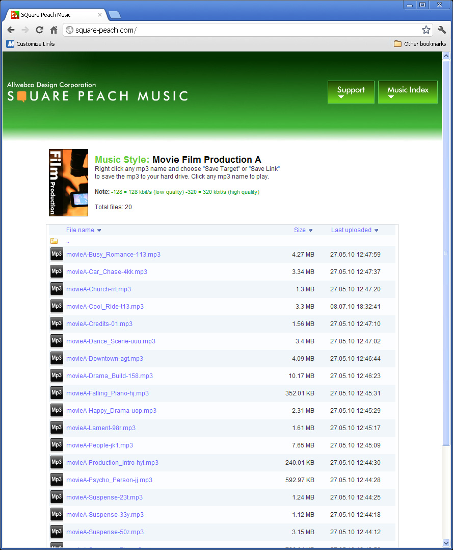Click the Square Peach favicon on the tab

point(15,15)
